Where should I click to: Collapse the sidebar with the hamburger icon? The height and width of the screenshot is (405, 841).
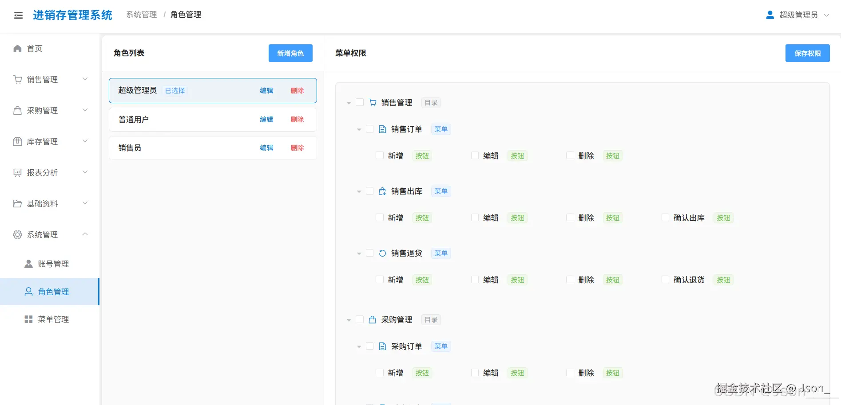pos(18,16)
